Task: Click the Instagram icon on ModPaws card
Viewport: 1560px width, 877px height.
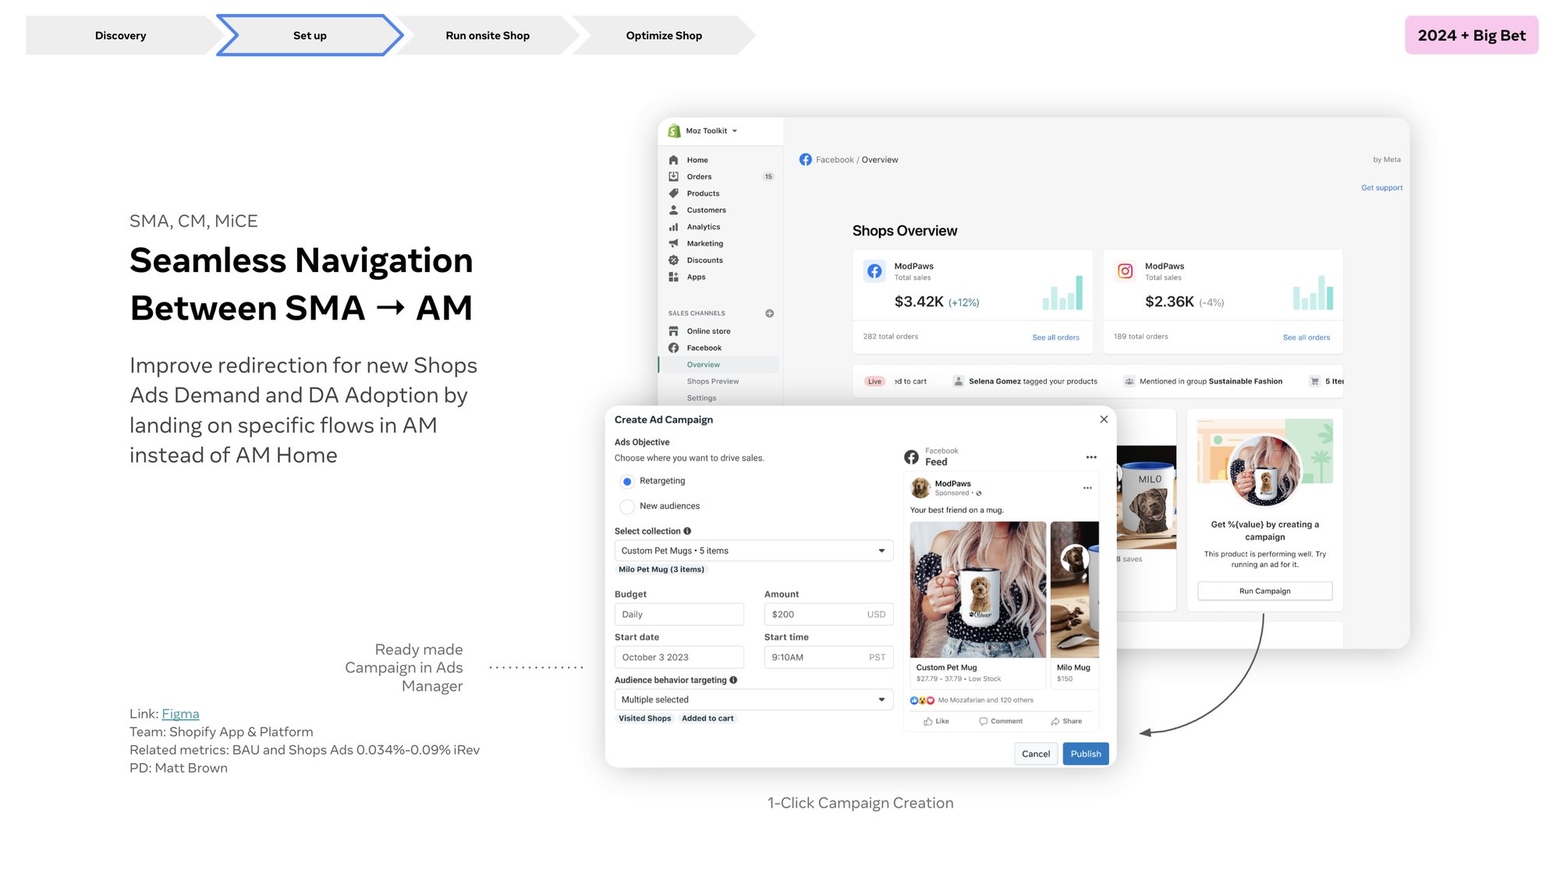Action: (x=1126, y=271)
